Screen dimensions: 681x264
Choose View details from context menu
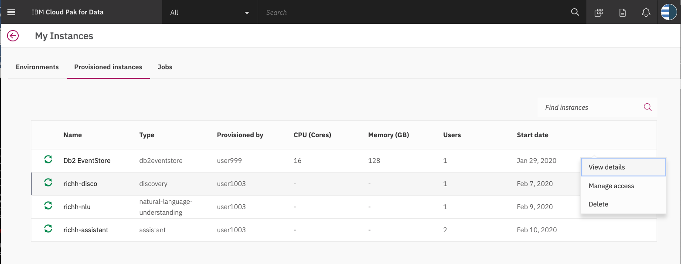pos(623,167)
